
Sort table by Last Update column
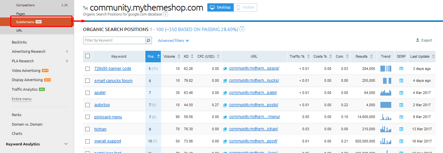[x=422, y=56]
